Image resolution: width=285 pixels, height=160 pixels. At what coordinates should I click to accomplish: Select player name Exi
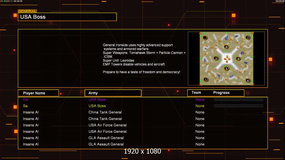[x=25, y=99]
